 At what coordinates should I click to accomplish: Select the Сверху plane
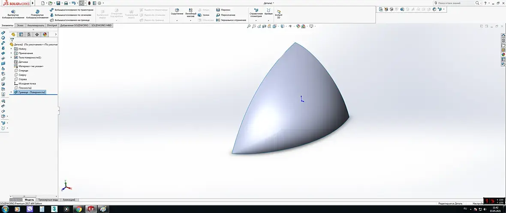pos(20,75)
